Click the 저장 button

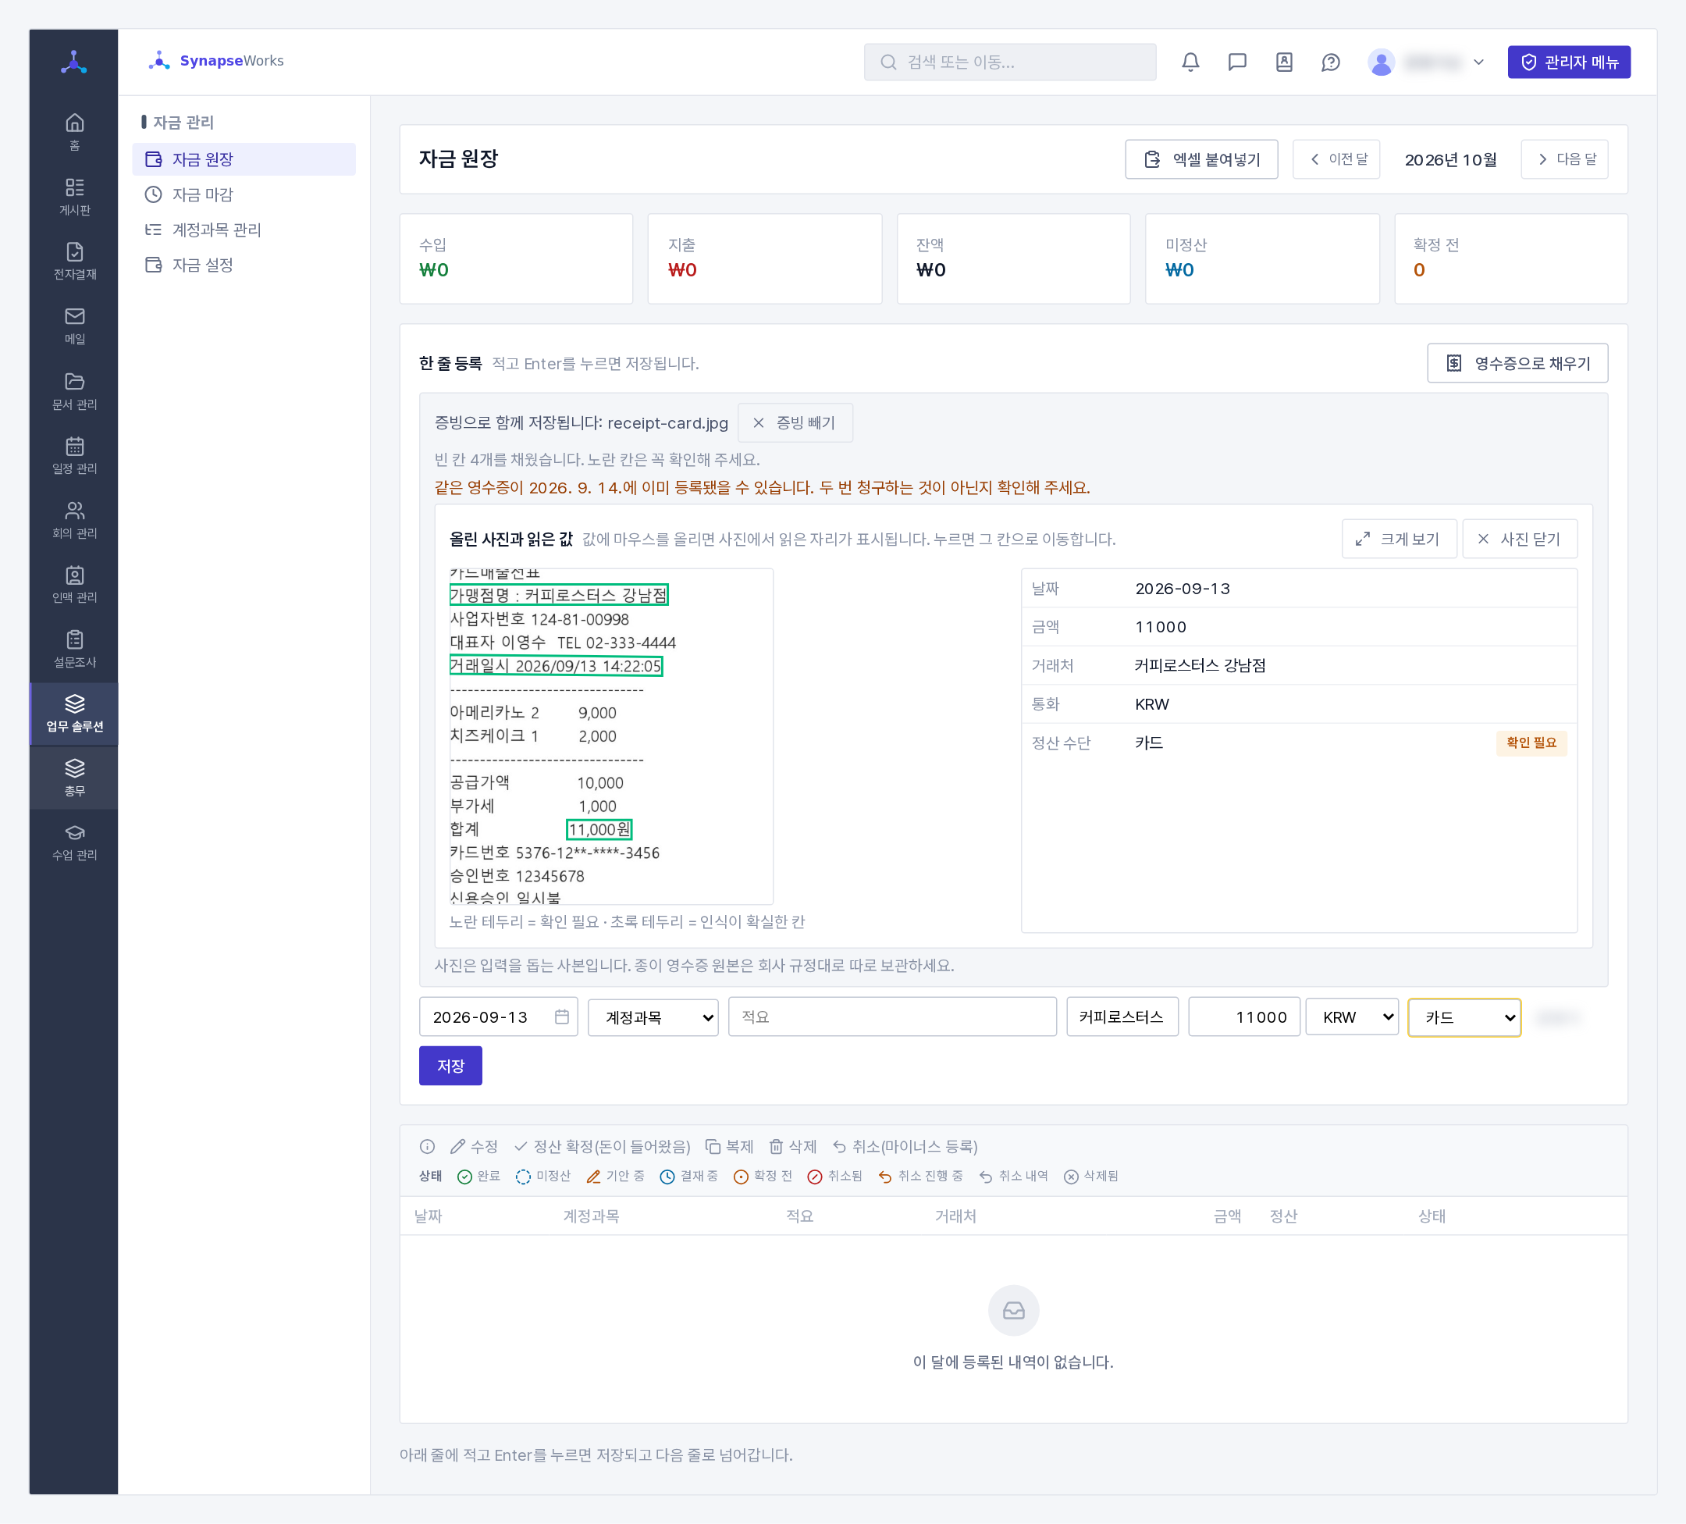tap(450, 1066)
